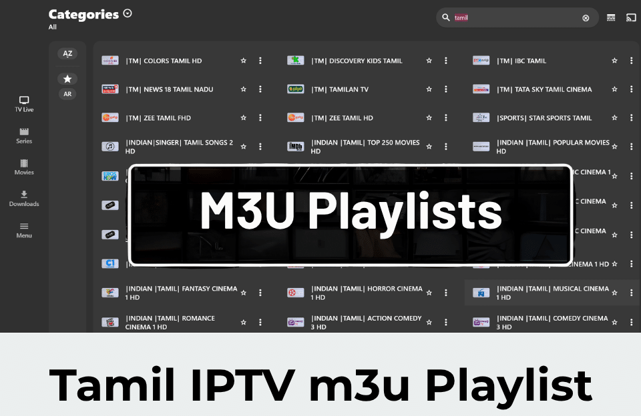Click FANTASY CINEMA 1 HD logo
Viewport: 641px width, 416px height.
(110, 293)
